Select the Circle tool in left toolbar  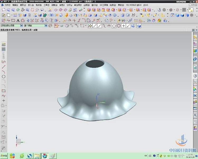(4, 77)
